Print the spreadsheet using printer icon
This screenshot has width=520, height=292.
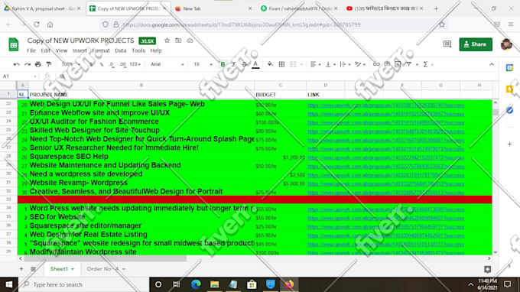click(x=38, y=64)
